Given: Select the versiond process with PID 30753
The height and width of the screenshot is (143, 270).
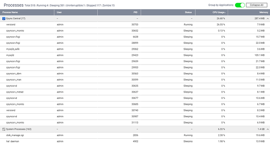Looking at the screenshot, I should [x=135, y=25].
